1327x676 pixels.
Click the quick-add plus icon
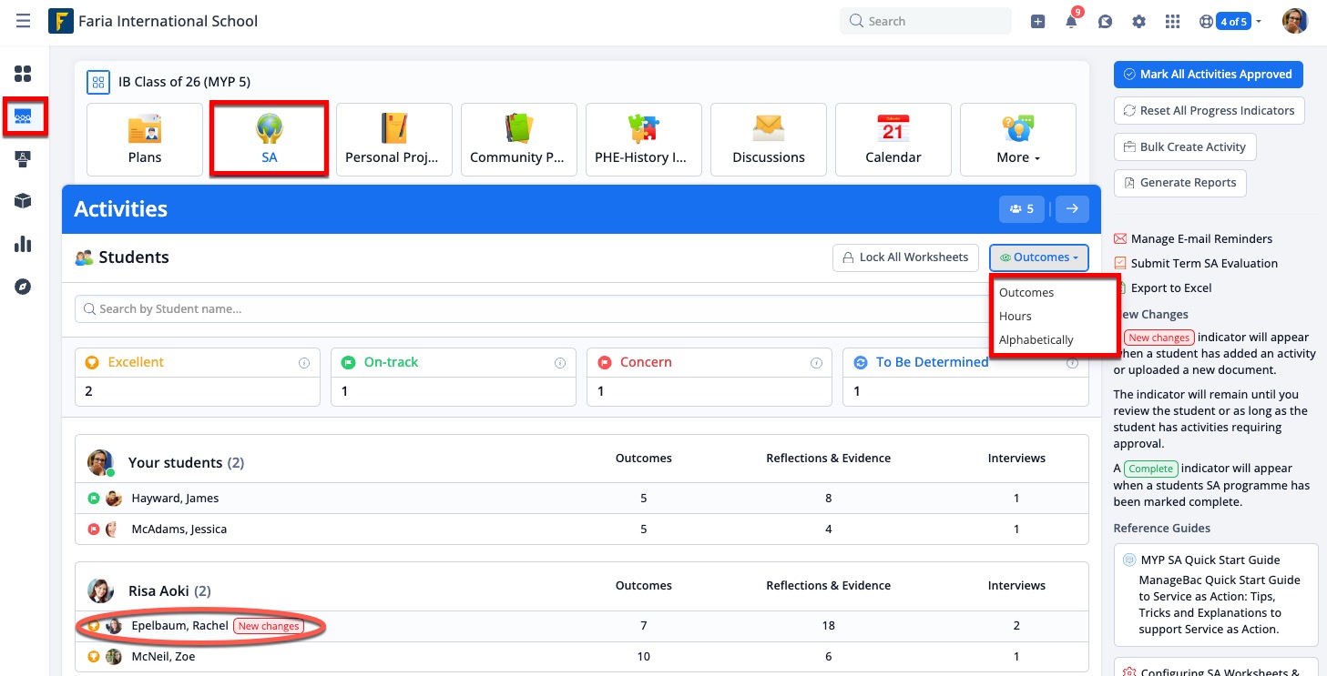click(1037, 22)
